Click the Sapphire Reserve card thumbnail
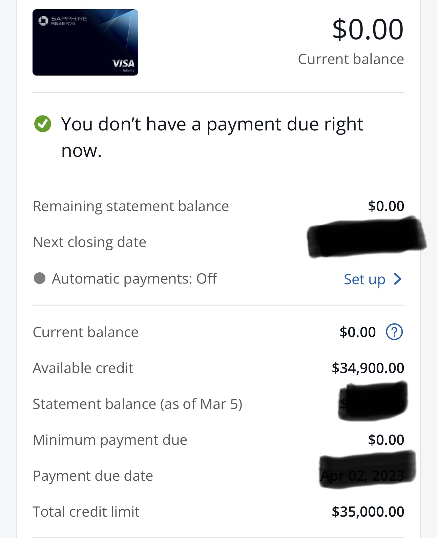 [85, 43]
